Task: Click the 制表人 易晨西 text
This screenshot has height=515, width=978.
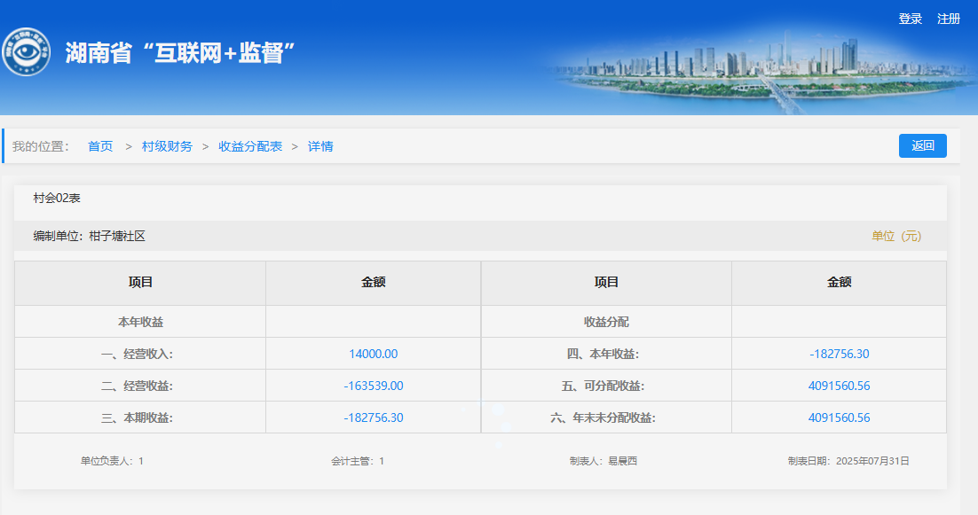Action: coord(603,461)
